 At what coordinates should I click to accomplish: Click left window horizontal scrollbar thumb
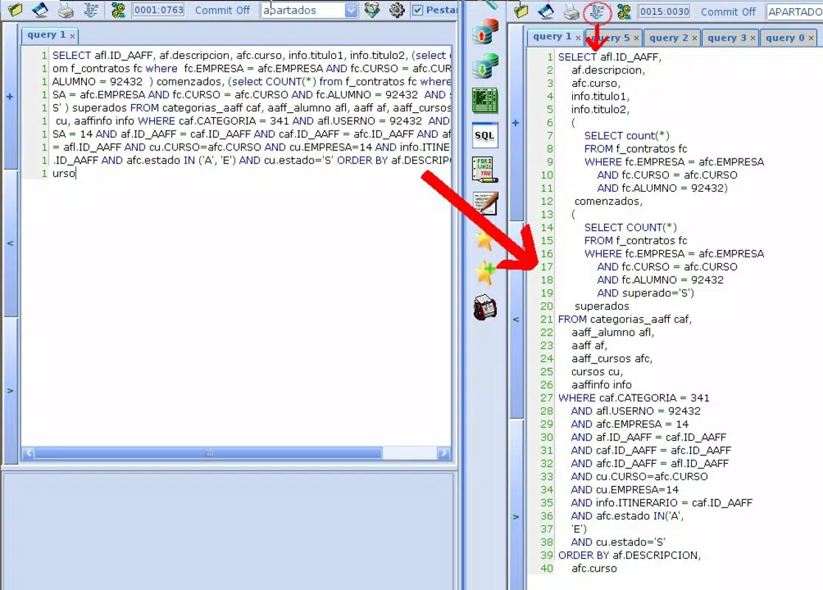pyautogui.click(x=209, y=453)
